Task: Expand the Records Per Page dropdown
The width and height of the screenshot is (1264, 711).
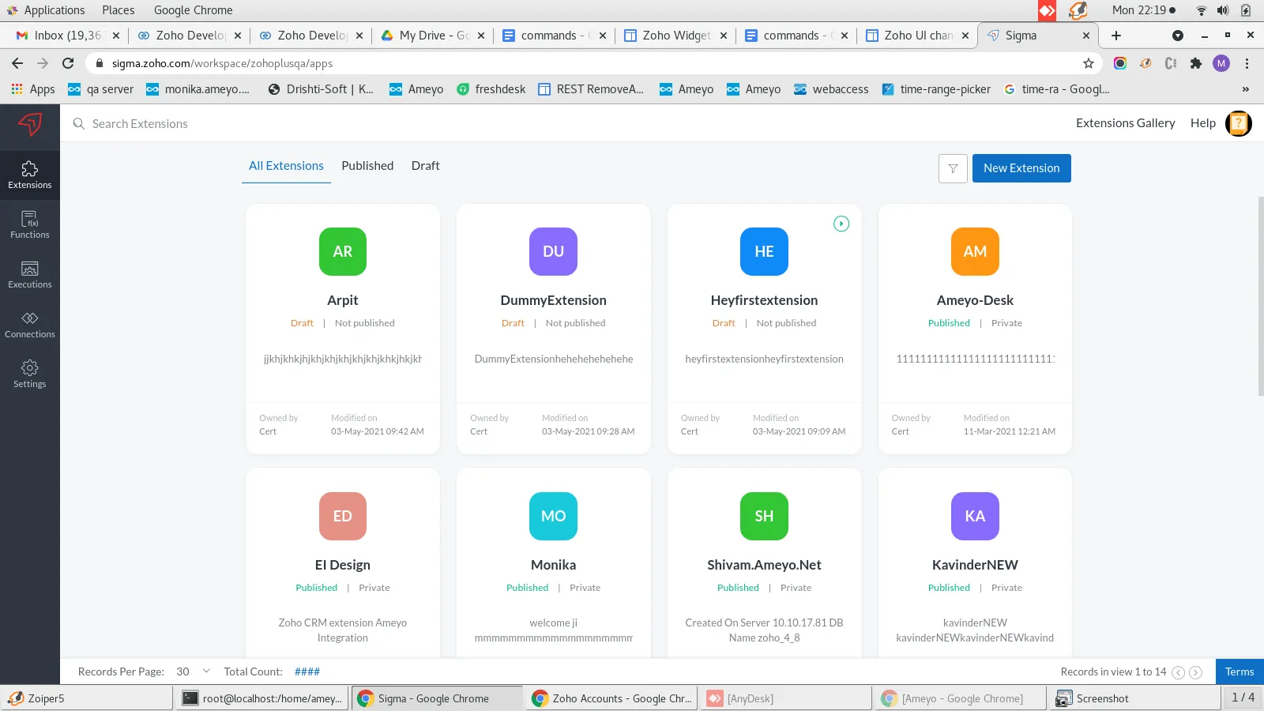Action: pos(194,671)
